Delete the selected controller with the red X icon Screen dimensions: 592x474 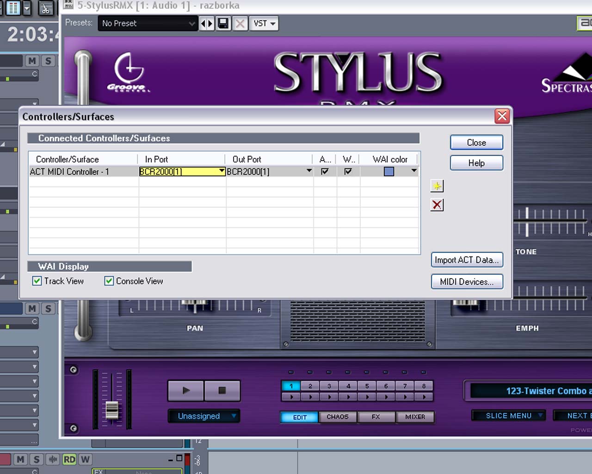coord(437,205)
